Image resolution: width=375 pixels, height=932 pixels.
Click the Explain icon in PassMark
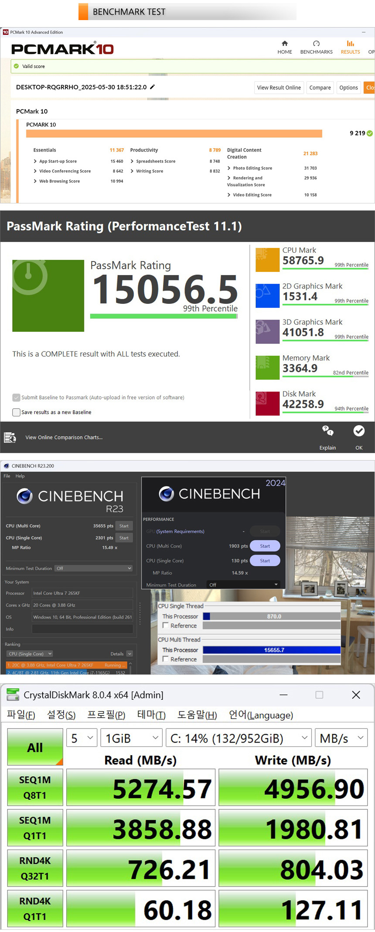click(x=327, y=431)
